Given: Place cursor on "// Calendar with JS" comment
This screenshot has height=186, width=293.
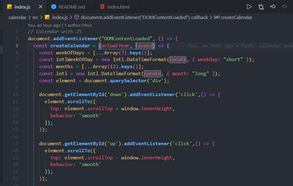Looking at the screenshot, I should pyautogui.click(x=55, y=32).
